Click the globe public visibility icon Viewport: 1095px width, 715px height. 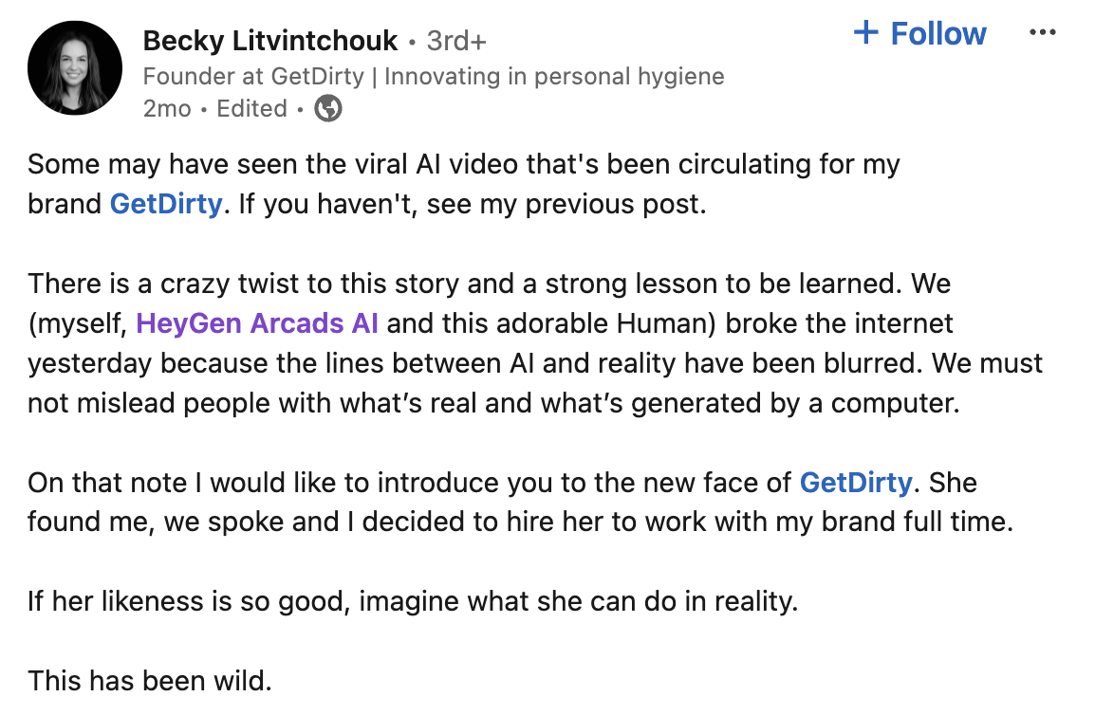tap(328, 109)
